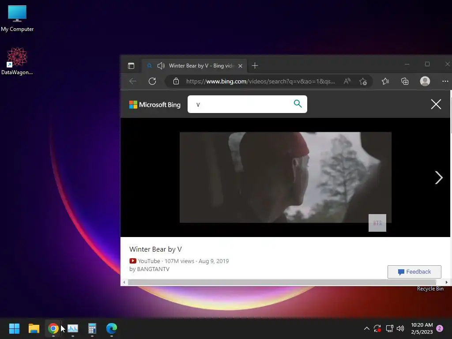Image resolution: width=452 pixels, height=339 pixels.
Task: Switch to Google Chrome on taskbar
Action: (x=53, y=328)
